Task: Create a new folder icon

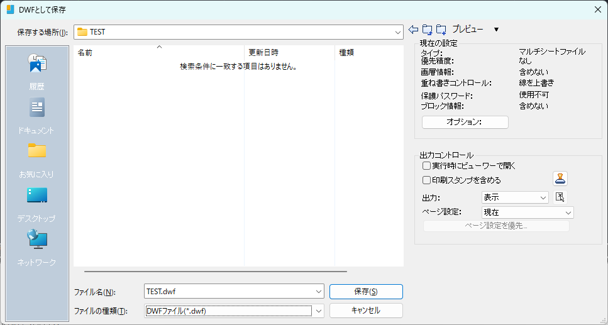Action: tap(441, 29)
